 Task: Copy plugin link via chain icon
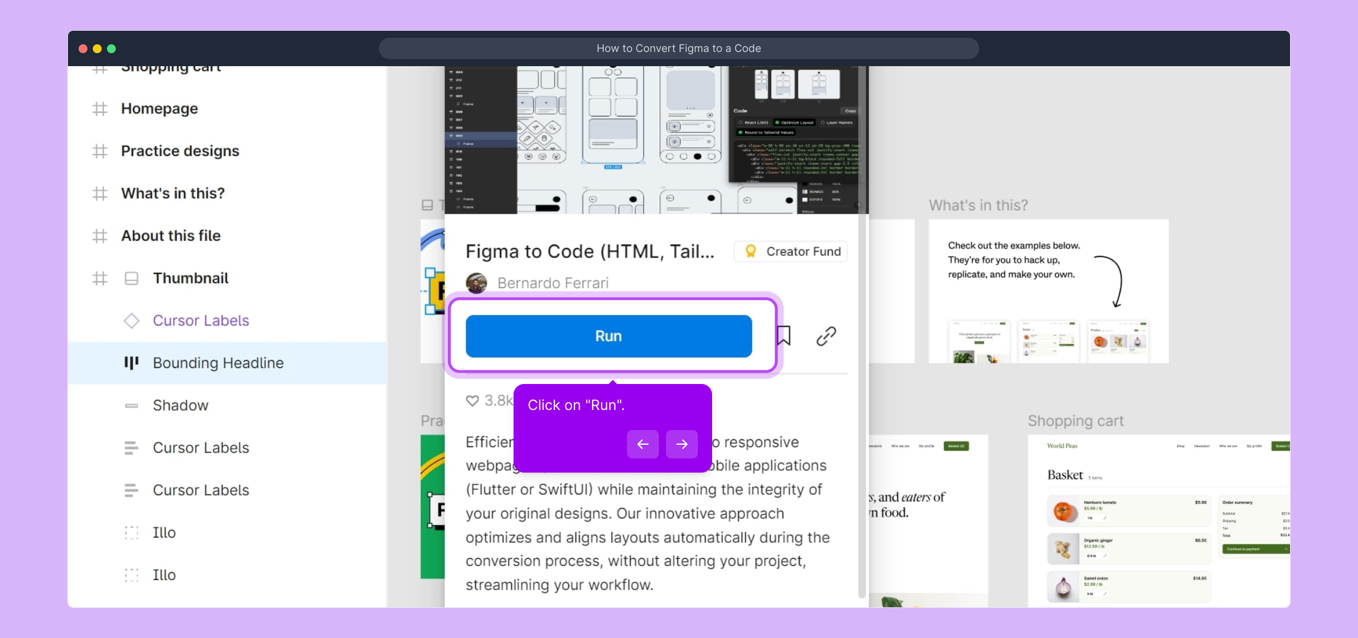tap(826, 336)
